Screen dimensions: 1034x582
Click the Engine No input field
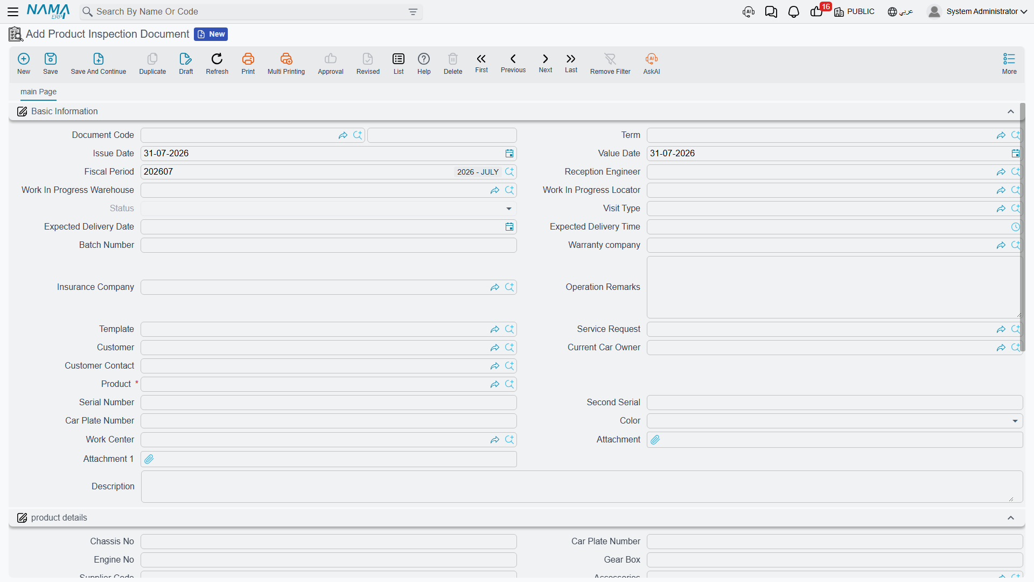click(329, 560)
